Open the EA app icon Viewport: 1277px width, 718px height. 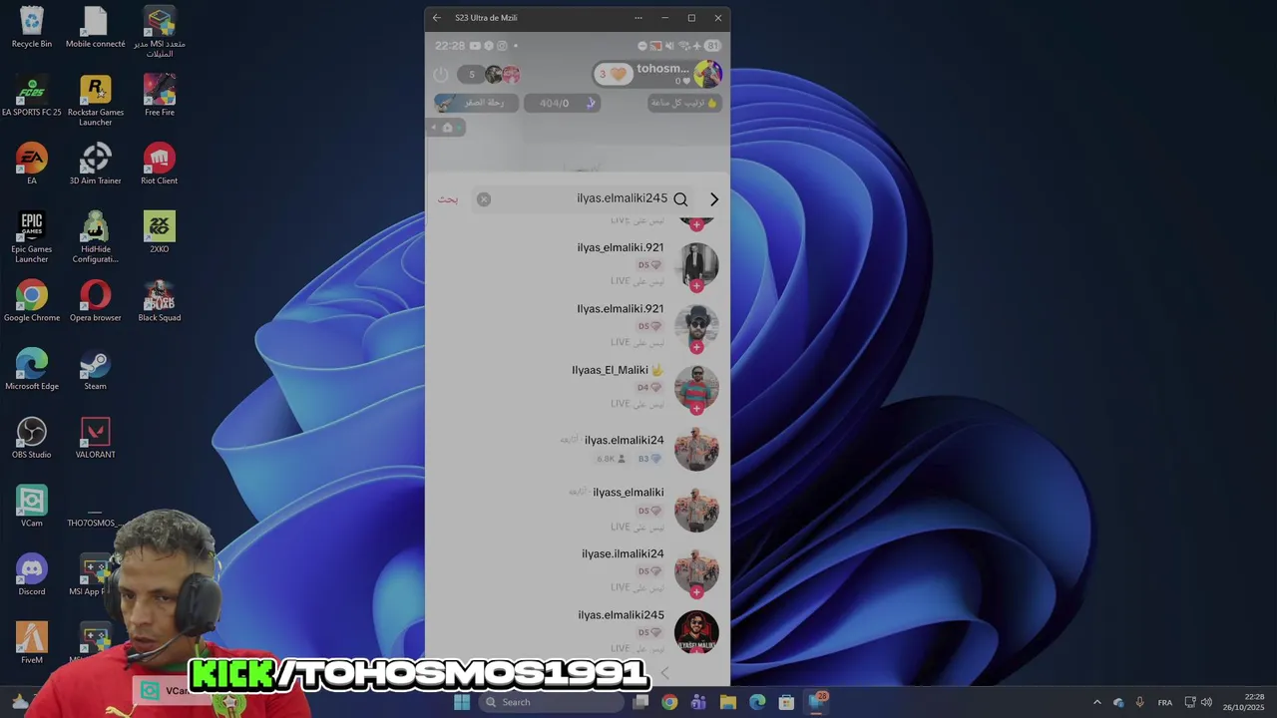point(32,165)
